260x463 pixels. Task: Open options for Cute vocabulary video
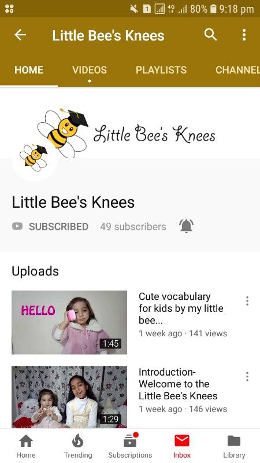click(247, 301)
